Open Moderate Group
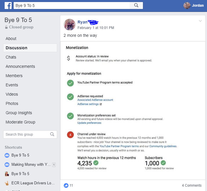The width and height of the screenshot is (207, 191). click(21, 122)
